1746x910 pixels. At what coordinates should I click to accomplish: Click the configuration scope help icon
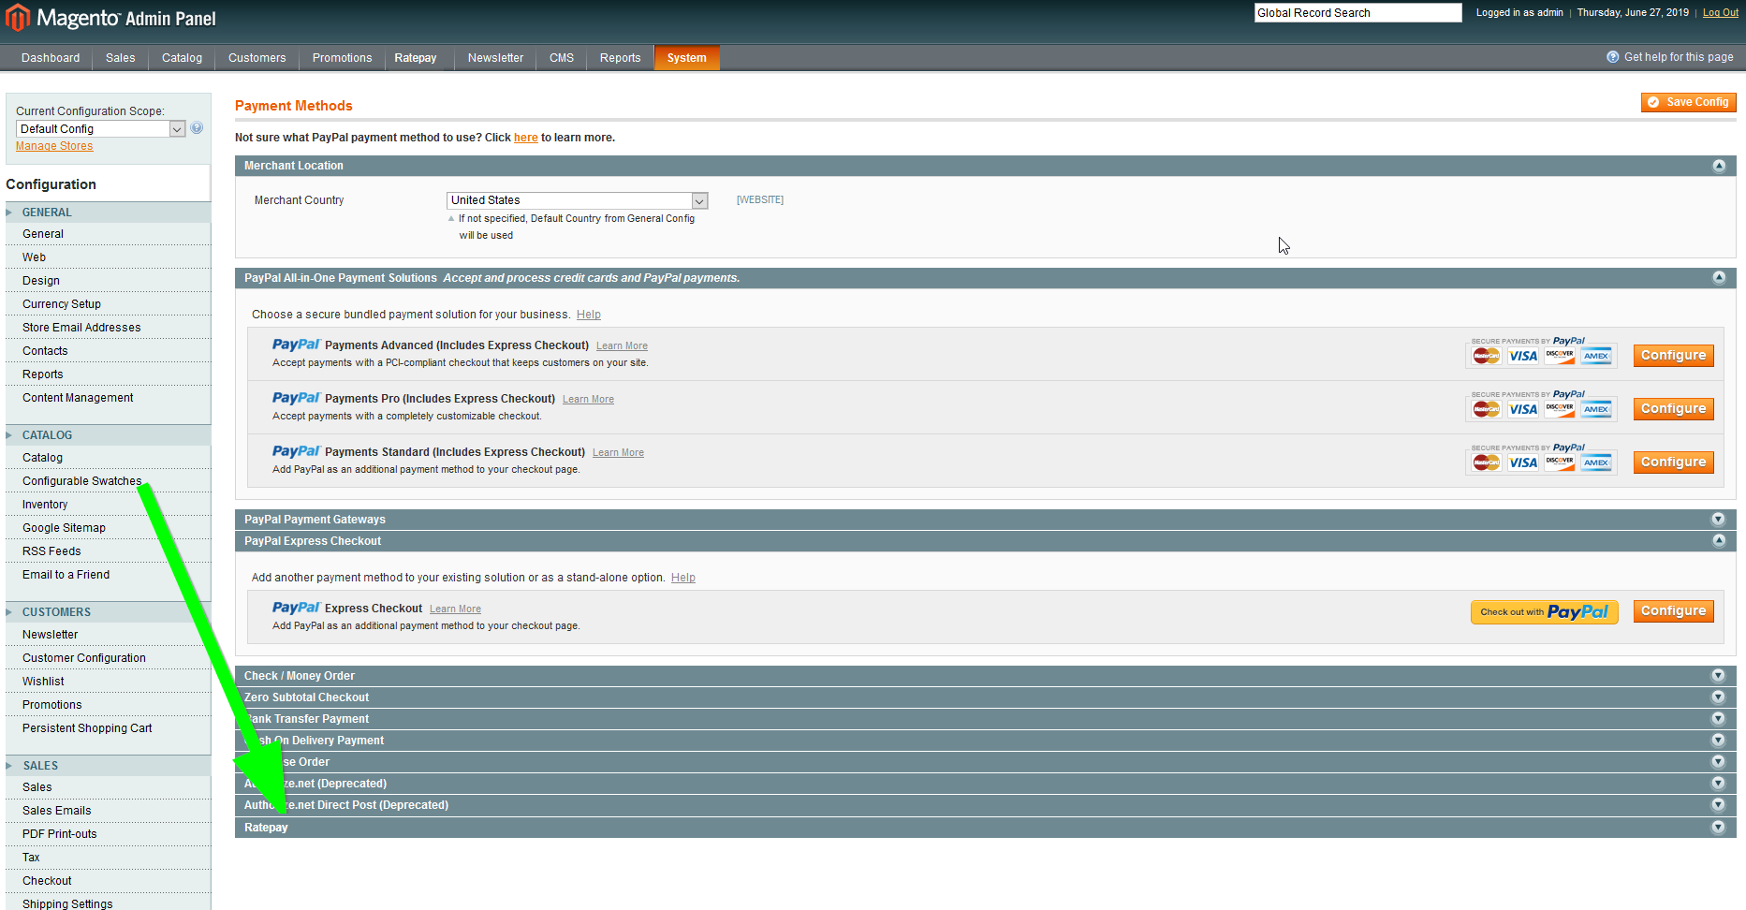[197, 128]
